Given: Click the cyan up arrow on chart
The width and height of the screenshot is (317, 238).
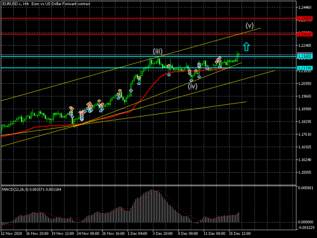Looking at the screenshot, I should click(246, 46).
